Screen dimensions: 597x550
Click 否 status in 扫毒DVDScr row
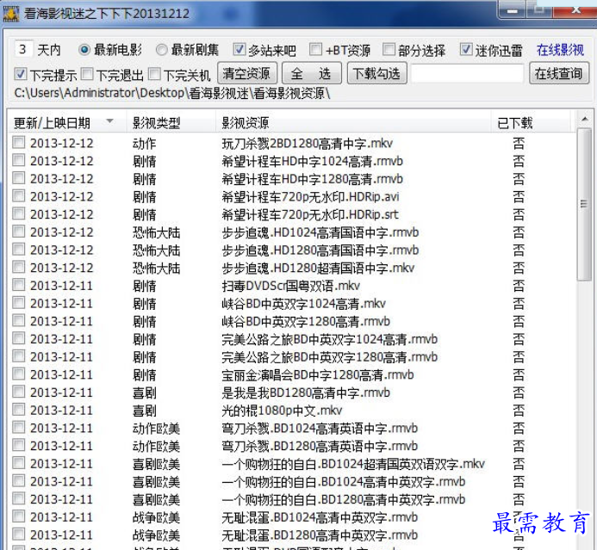(519, 286)
